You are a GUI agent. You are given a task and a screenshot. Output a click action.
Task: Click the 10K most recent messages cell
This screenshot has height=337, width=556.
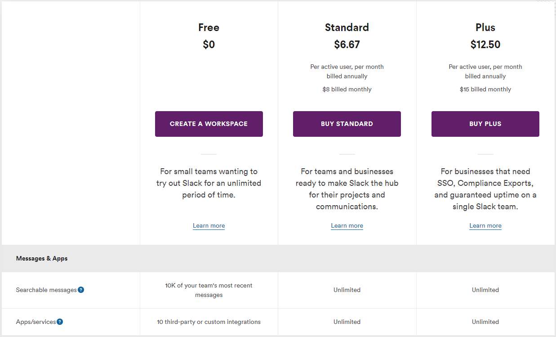point(209,290)
